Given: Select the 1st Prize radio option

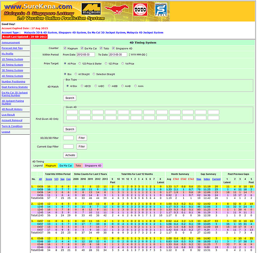Looking at the screenshot, I should (123, 63).
